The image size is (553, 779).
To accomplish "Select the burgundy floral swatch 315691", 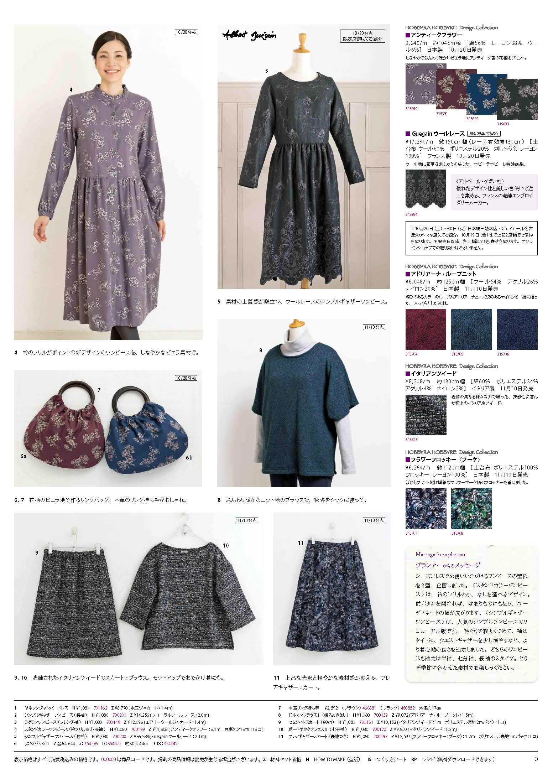I will [452, 90].
